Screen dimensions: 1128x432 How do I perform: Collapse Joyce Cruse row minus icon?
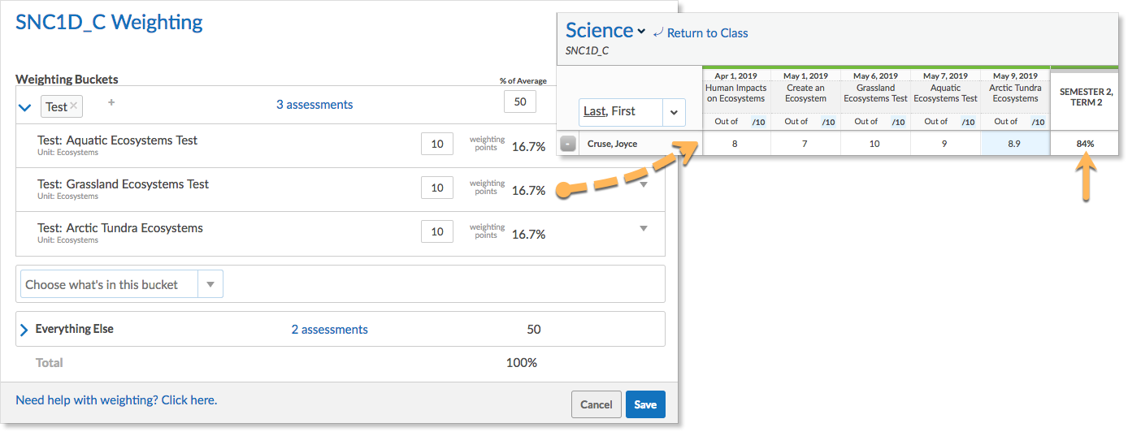[568, 144]
